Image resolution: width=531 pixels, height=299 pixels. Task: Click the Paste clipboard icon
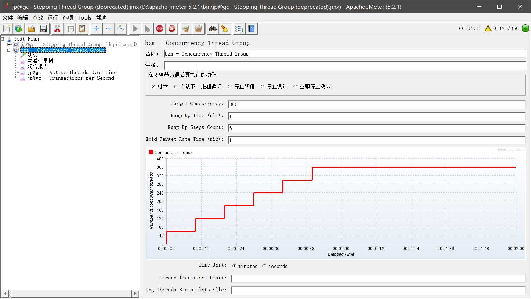[x=82, y=29]
